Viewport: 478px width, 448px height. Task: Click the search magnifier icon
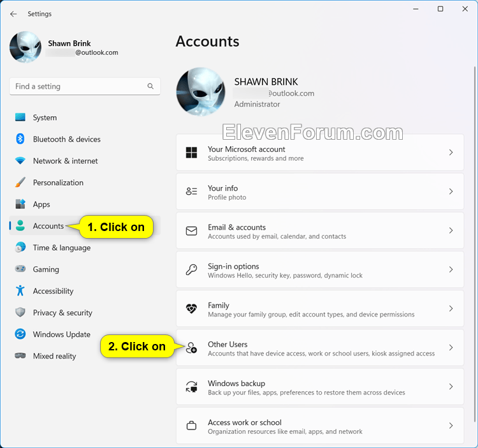(150, 86)
